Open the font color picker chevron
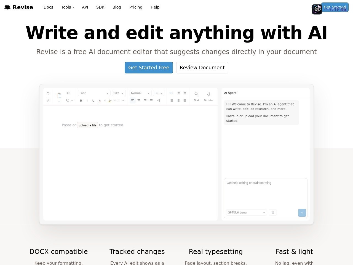The image size is (353, 265). (105, 100)
